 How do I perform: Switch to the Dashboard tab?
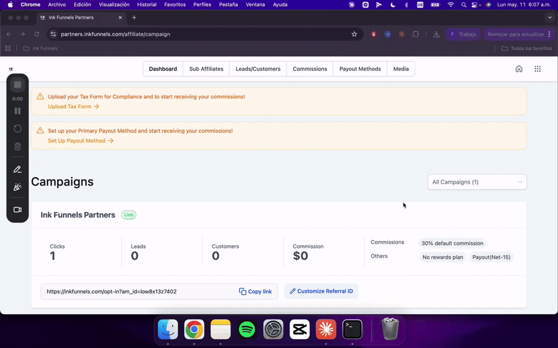click(x=163, y=69)
